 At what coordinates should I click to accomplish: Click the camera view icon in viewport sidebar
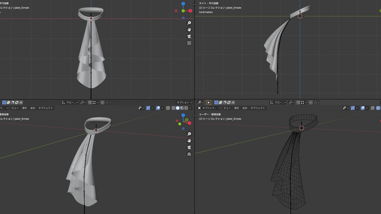(x=189, y=36)
